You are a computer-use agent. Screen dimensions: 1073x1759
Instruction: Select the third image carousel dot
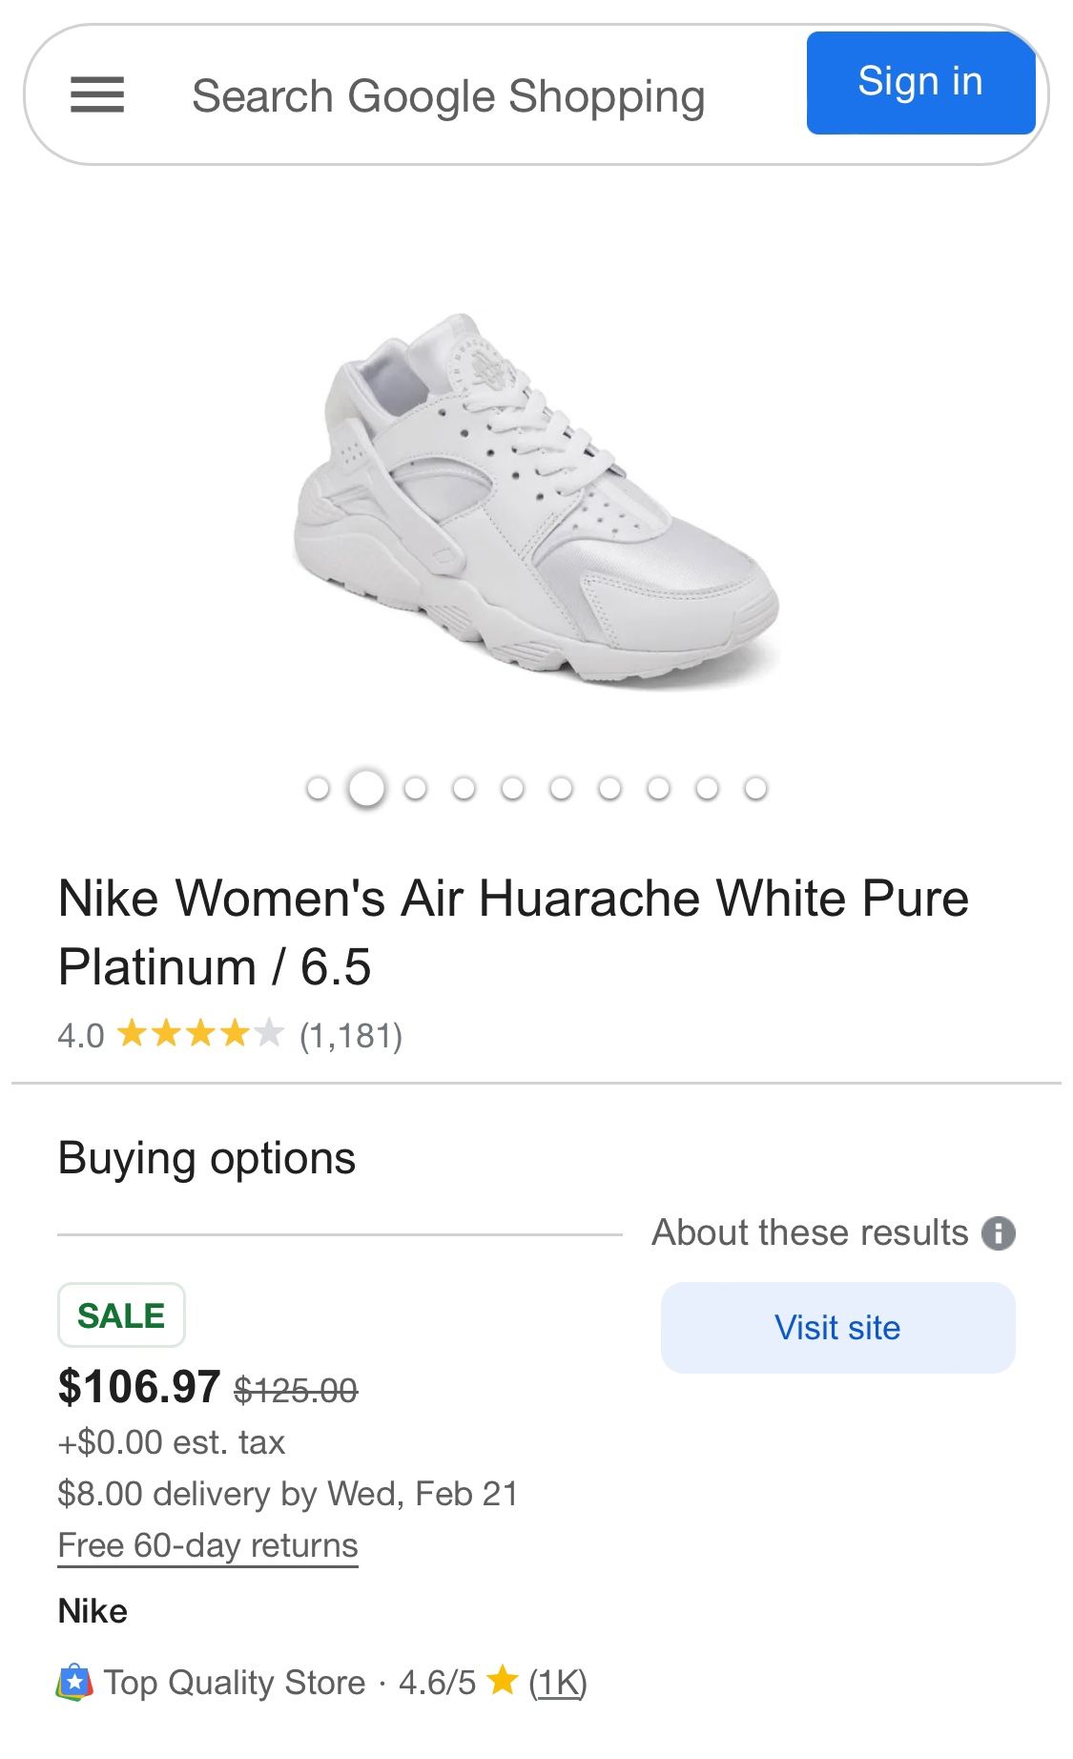[415, 789]
